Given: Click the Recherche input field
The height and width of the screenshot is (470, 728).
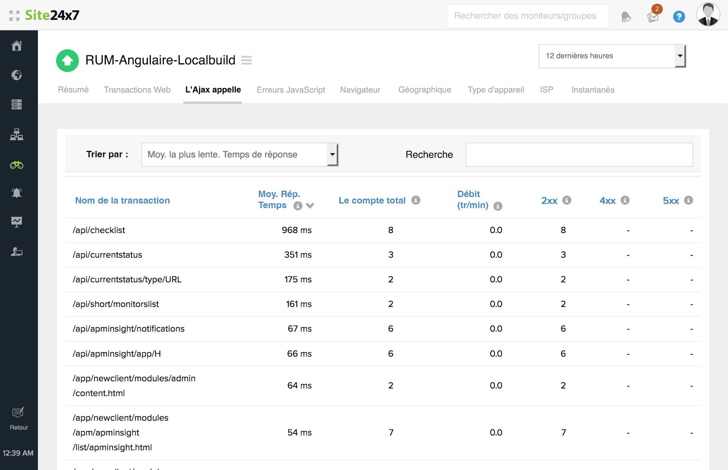Looking at the screenshot, I should [x=579, y=155].
